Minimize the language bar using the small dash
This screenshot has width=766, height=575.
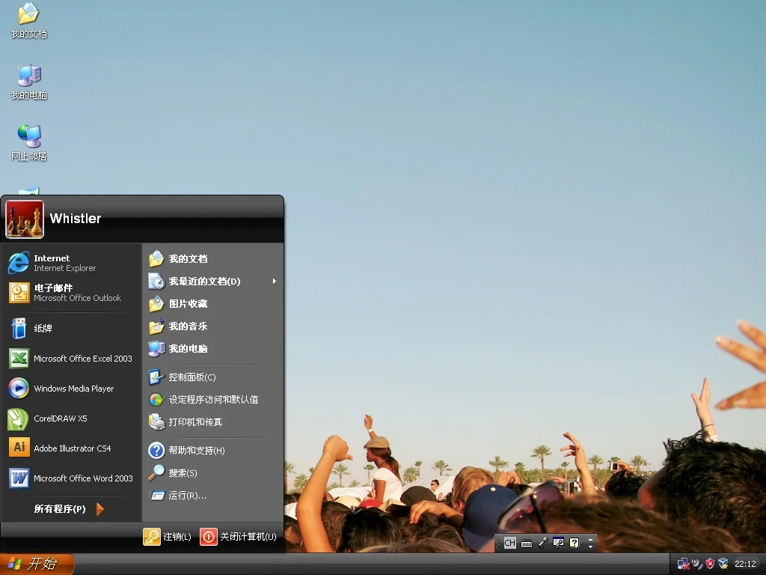point(591,539)
